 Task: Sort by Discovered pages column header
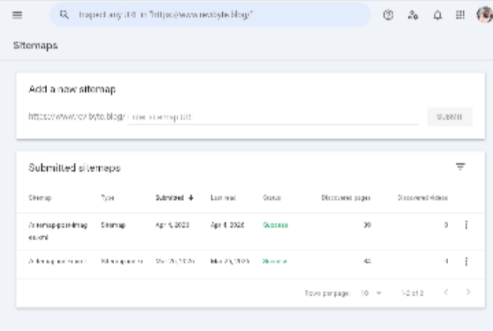pos(346,197)
